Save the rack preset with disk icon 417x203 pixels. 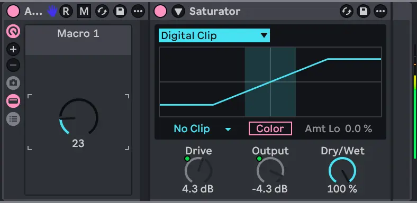(120, 12)
